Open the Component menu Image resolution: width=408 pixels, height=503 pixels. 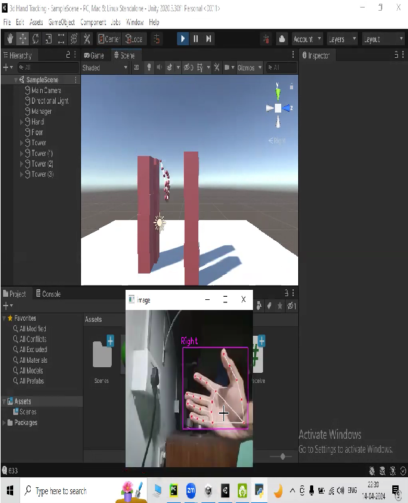(93, 22)
